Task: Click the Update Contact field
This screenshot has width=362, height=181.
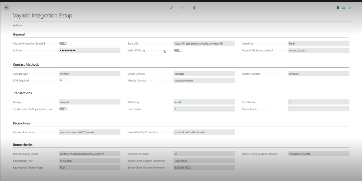Action: point(319,74)
